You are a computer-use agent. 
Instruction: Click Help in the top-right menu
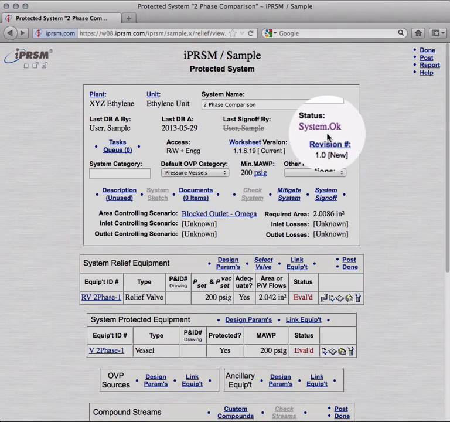[426, 73]
